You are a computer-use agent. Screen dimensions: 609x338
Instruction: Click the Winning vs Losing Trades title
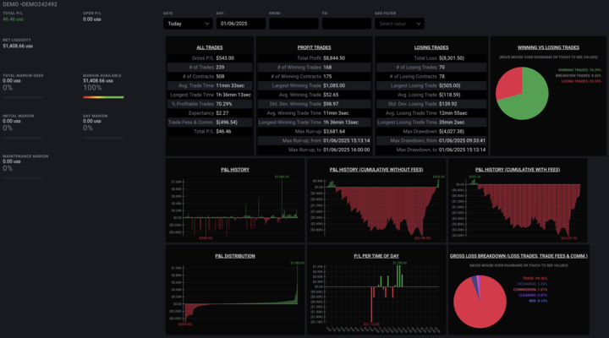(x=548, y=47)
